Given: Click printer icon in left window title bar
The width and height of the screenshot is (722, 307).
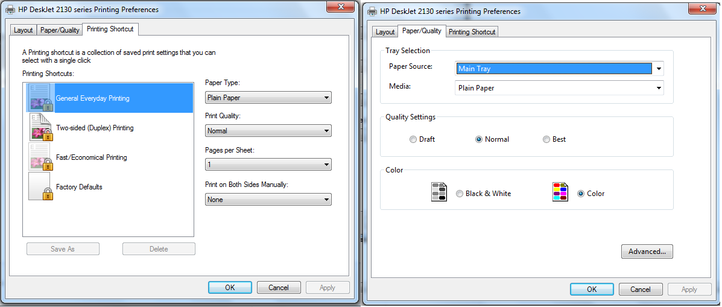Looking at the screenshot, I should click(x=10, y=10).
